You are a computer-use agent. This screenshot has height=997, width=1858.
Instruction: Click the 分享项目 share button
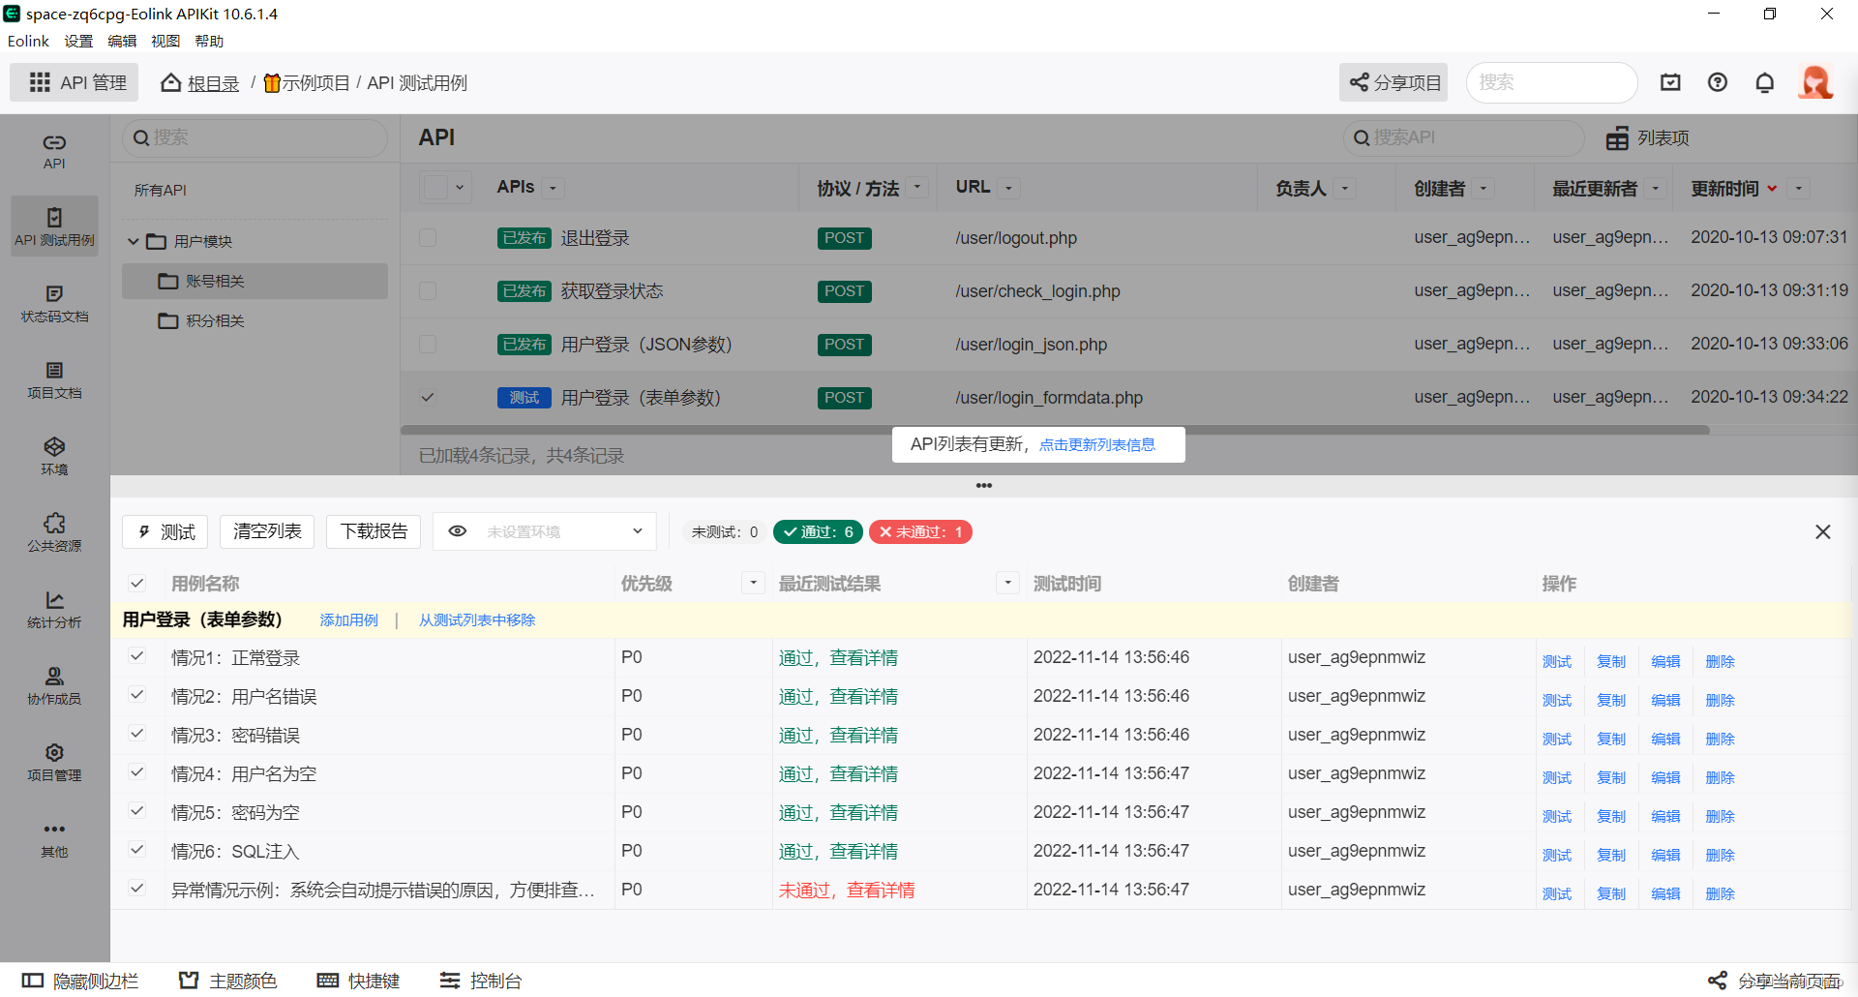(1393, 82)
